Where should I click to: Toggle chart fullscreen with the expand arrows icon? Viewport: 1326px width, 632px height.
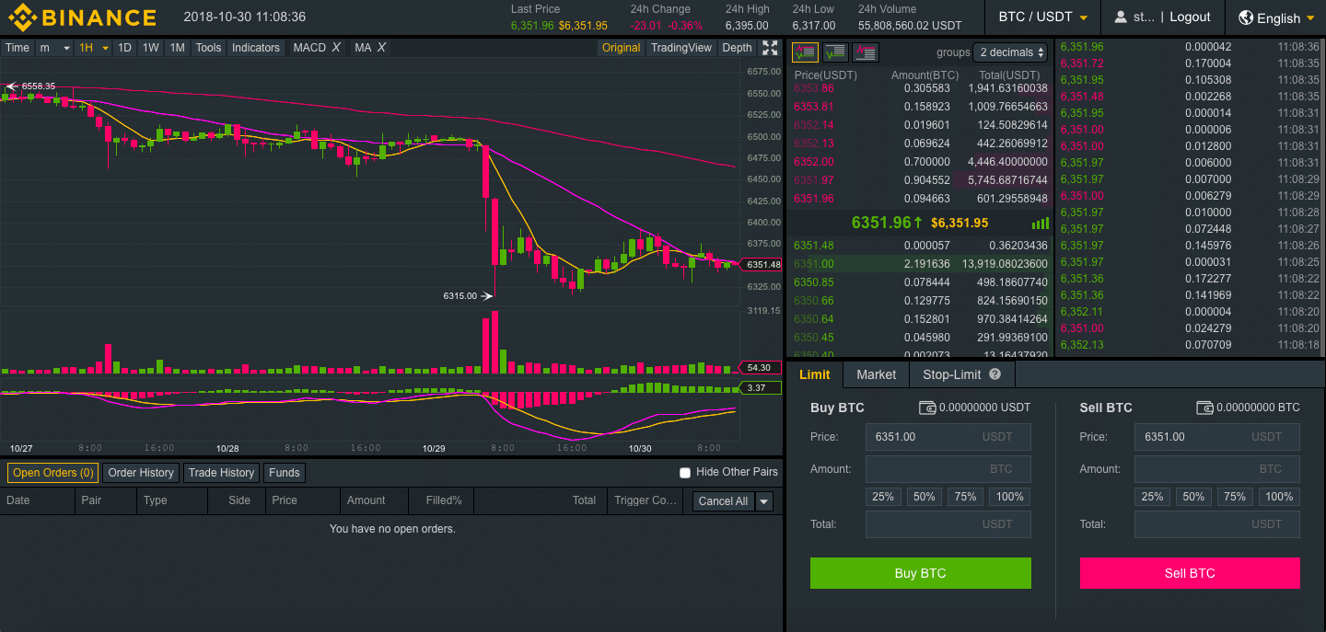pyautogui.click(x=770, y=47)
